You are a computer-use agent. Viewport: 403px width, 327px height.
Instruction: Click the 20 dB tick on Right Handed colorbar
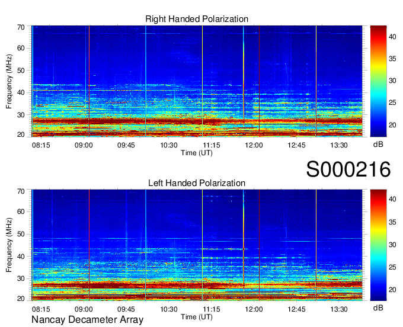(x=392, y=125)
